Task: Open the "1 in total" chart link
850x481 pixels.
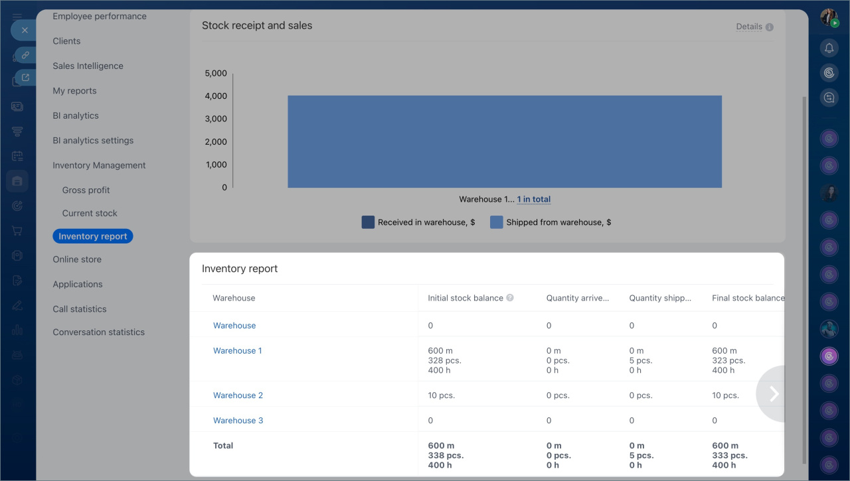Action: pyautogui.click(x=534, y=199)
